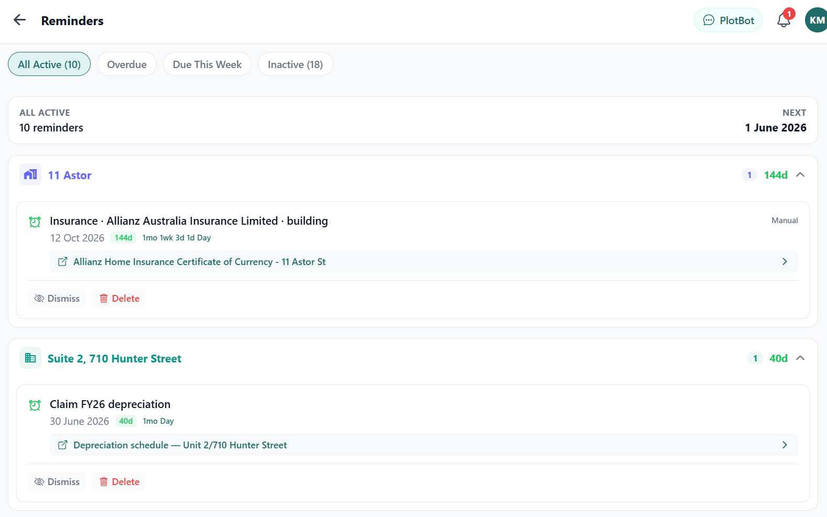Click the Suite 2 Hunter Street office icon
The width and height of the screenshot is (827, 517).
30,358
